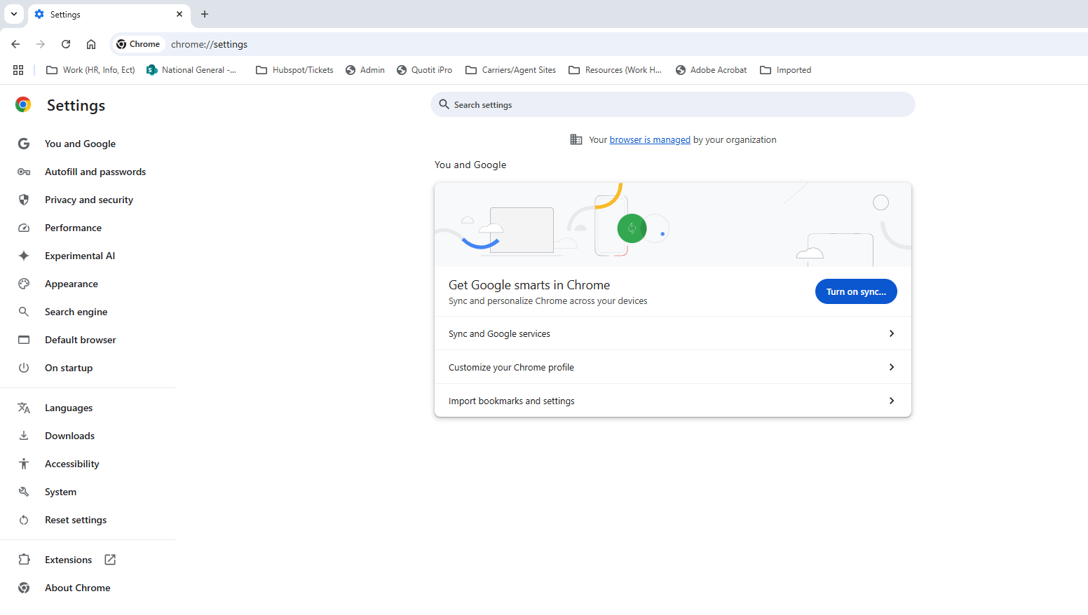This screenshot has height=615, width=1088.
Task: Click the Chrome site info chip
Action: (139, 44)
